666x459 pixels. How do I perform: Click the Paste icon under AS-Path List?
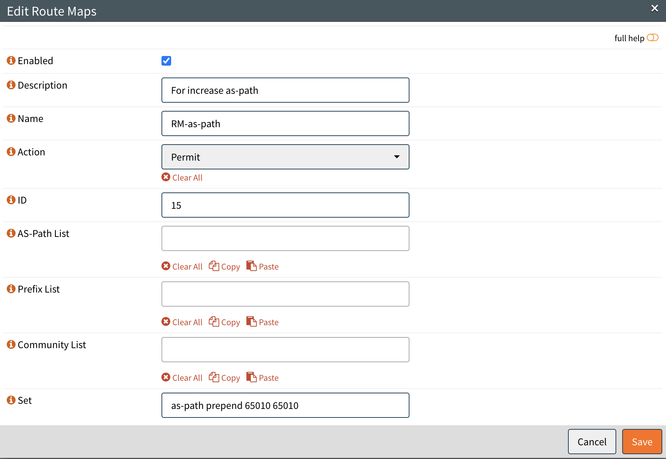click(x=251, y=266)
